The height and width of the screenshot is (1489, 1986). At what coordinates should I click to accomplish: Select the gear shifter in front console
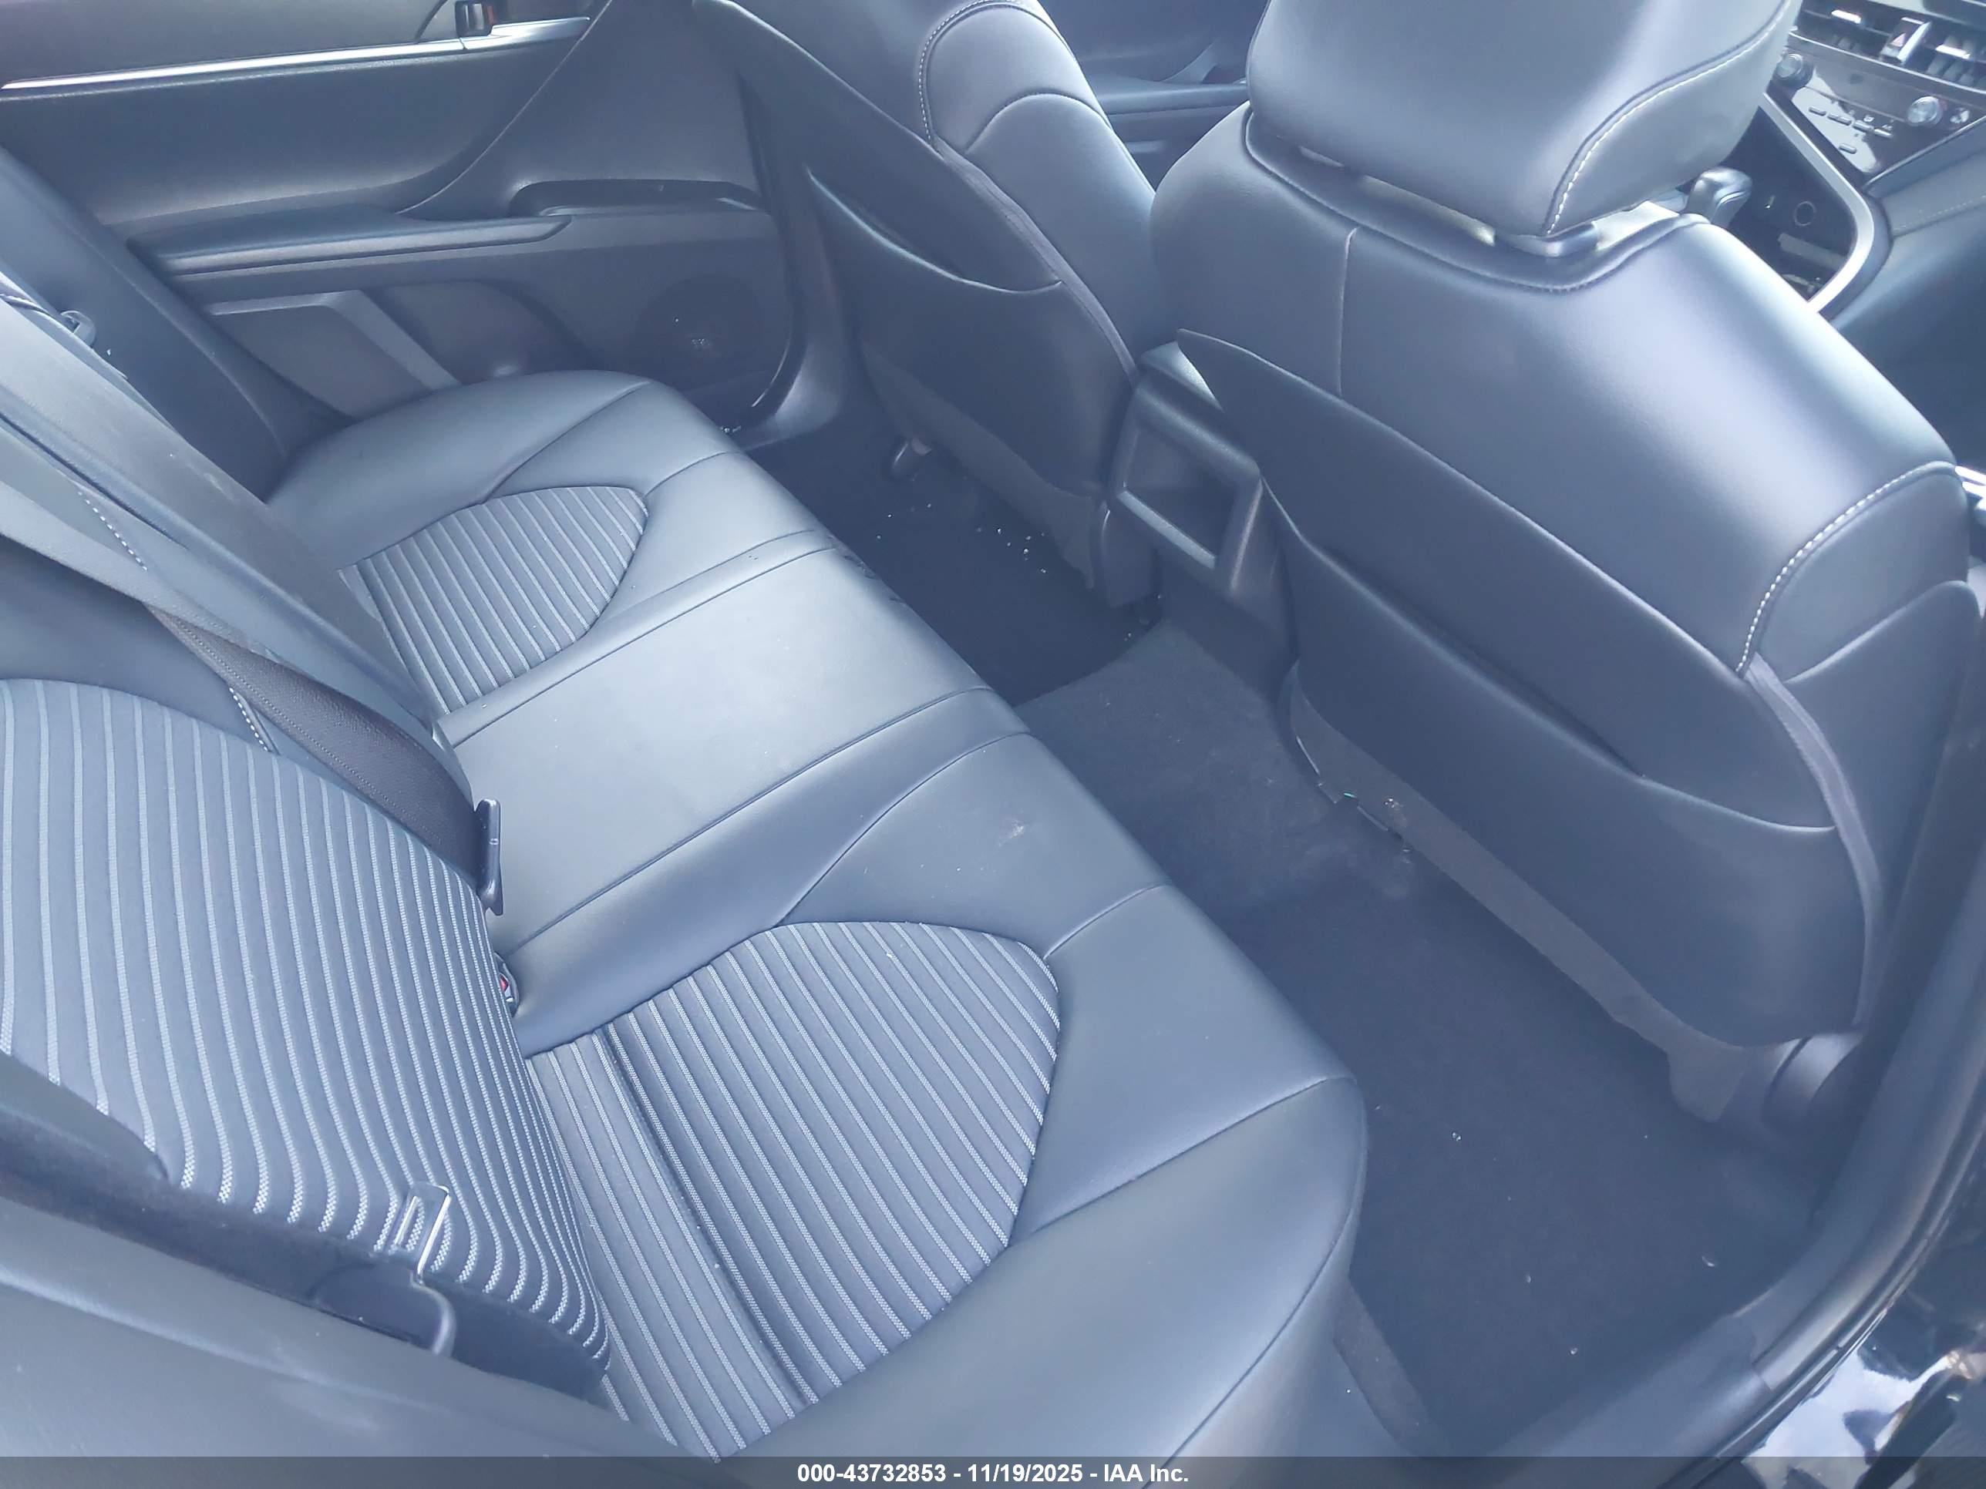[x=1719, y=193]
